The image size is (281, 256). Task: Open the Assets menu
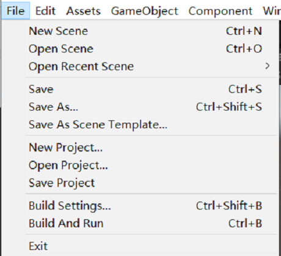click(84, 11)
